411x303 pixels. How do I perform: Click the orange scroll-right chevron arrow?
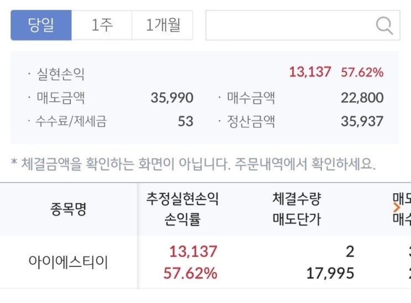pyautogui.click(x=397, y=208)
